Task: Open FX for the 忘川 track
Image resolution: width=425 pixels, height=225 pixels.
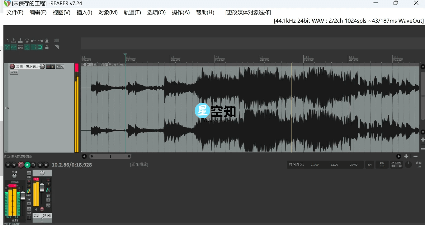Action: coord(58,67)
